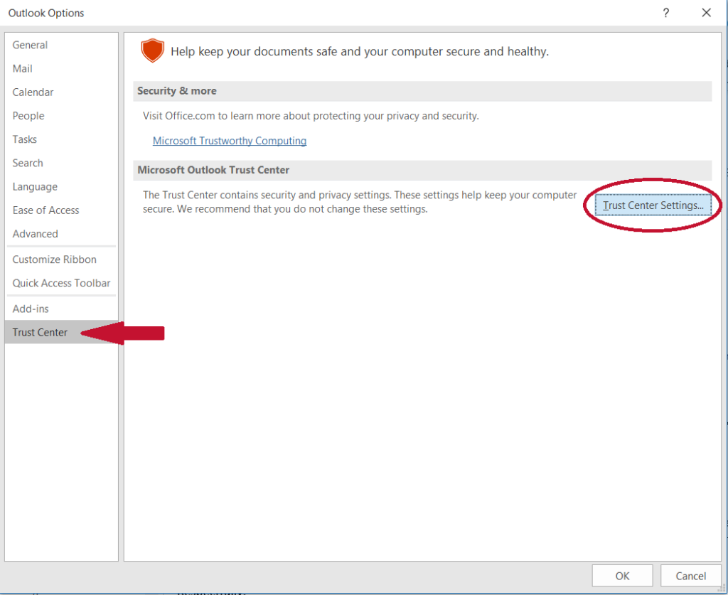Switch to Mail settings
Image resolution: width=728 pixels, height=595 pixels.
click(x=22, y=68)
